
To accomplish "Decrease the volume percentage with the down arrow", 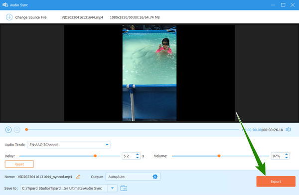I will (x=286, y=158).
